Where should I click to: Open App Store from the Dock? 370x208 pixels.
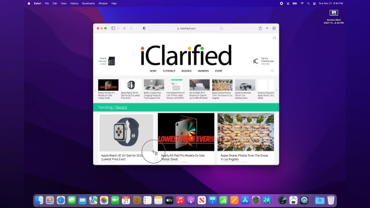[245, 200]
